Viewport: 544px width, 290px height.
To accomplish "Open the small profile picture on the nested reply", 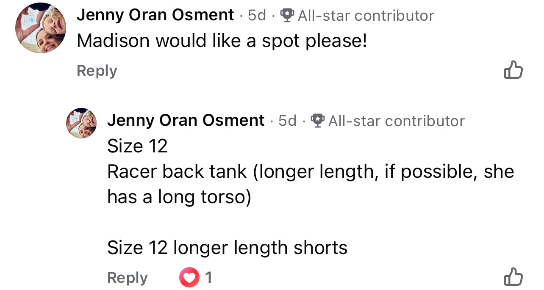I will [81, 123].
